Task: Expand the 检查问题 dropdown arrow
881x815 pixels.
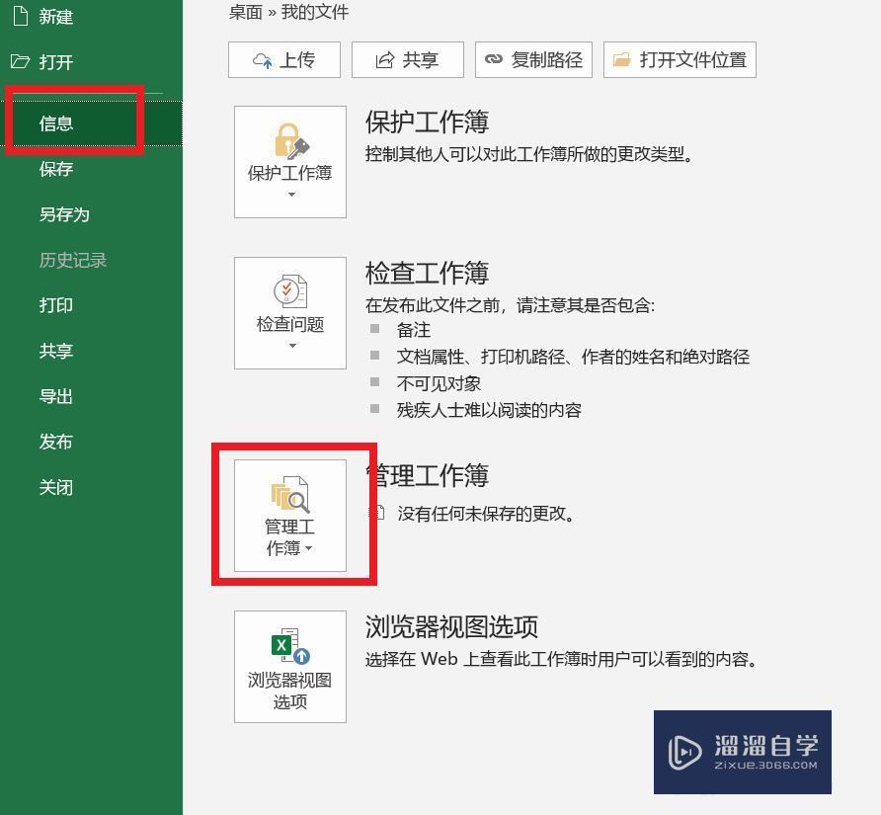Action: coord(292,346)
